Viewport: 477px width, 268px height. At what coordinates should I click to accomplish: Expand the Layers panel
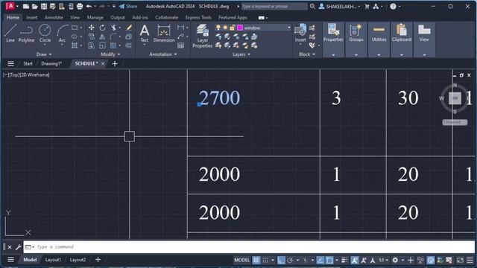point(241,54)
